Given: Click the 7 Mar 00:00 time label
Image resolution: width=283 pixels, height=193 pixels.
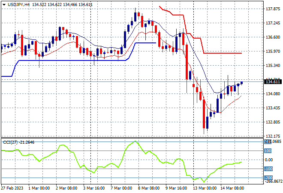Looking at the screenshot, I should point(121,188).
